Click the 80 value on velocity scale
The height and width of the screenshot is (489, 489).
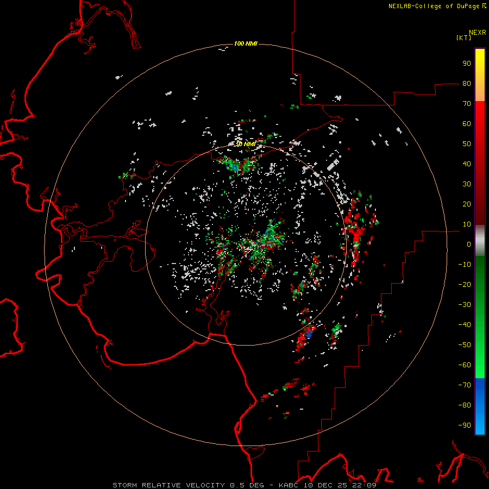(467, 84)
